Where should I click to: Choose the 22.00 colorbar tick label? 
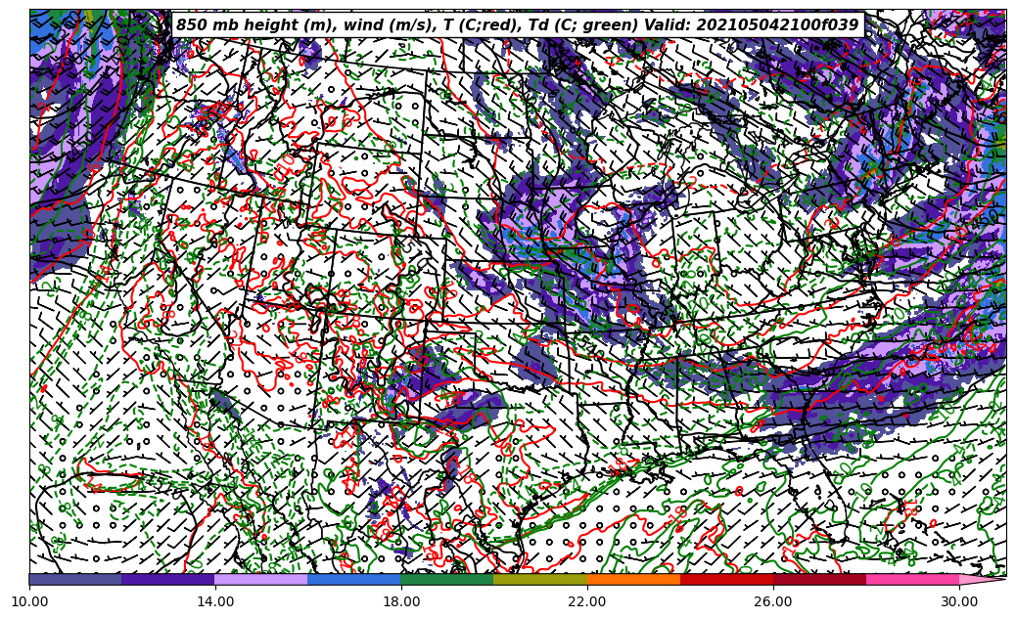pos(587,601)
